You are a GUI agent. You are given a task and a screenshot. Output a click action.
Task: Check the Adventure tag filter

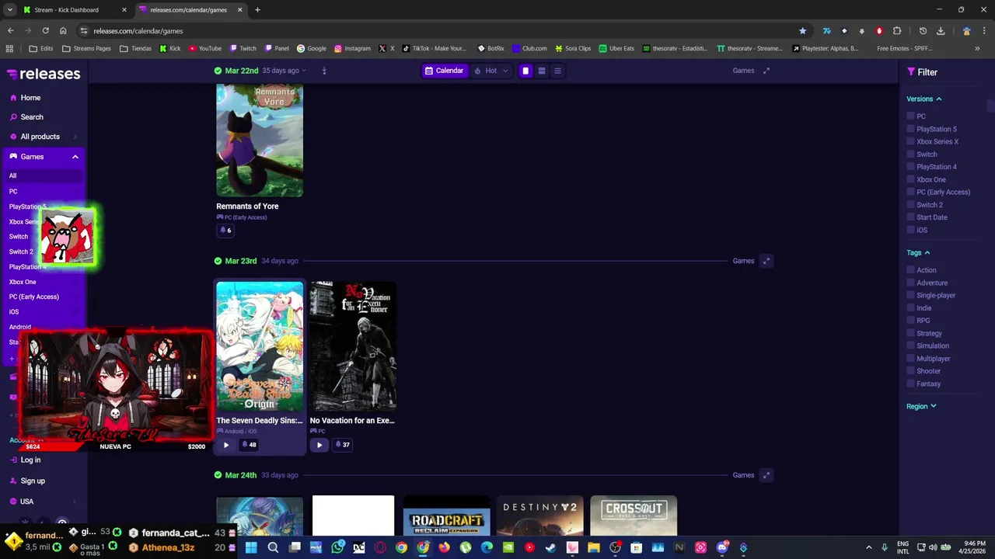910,283
